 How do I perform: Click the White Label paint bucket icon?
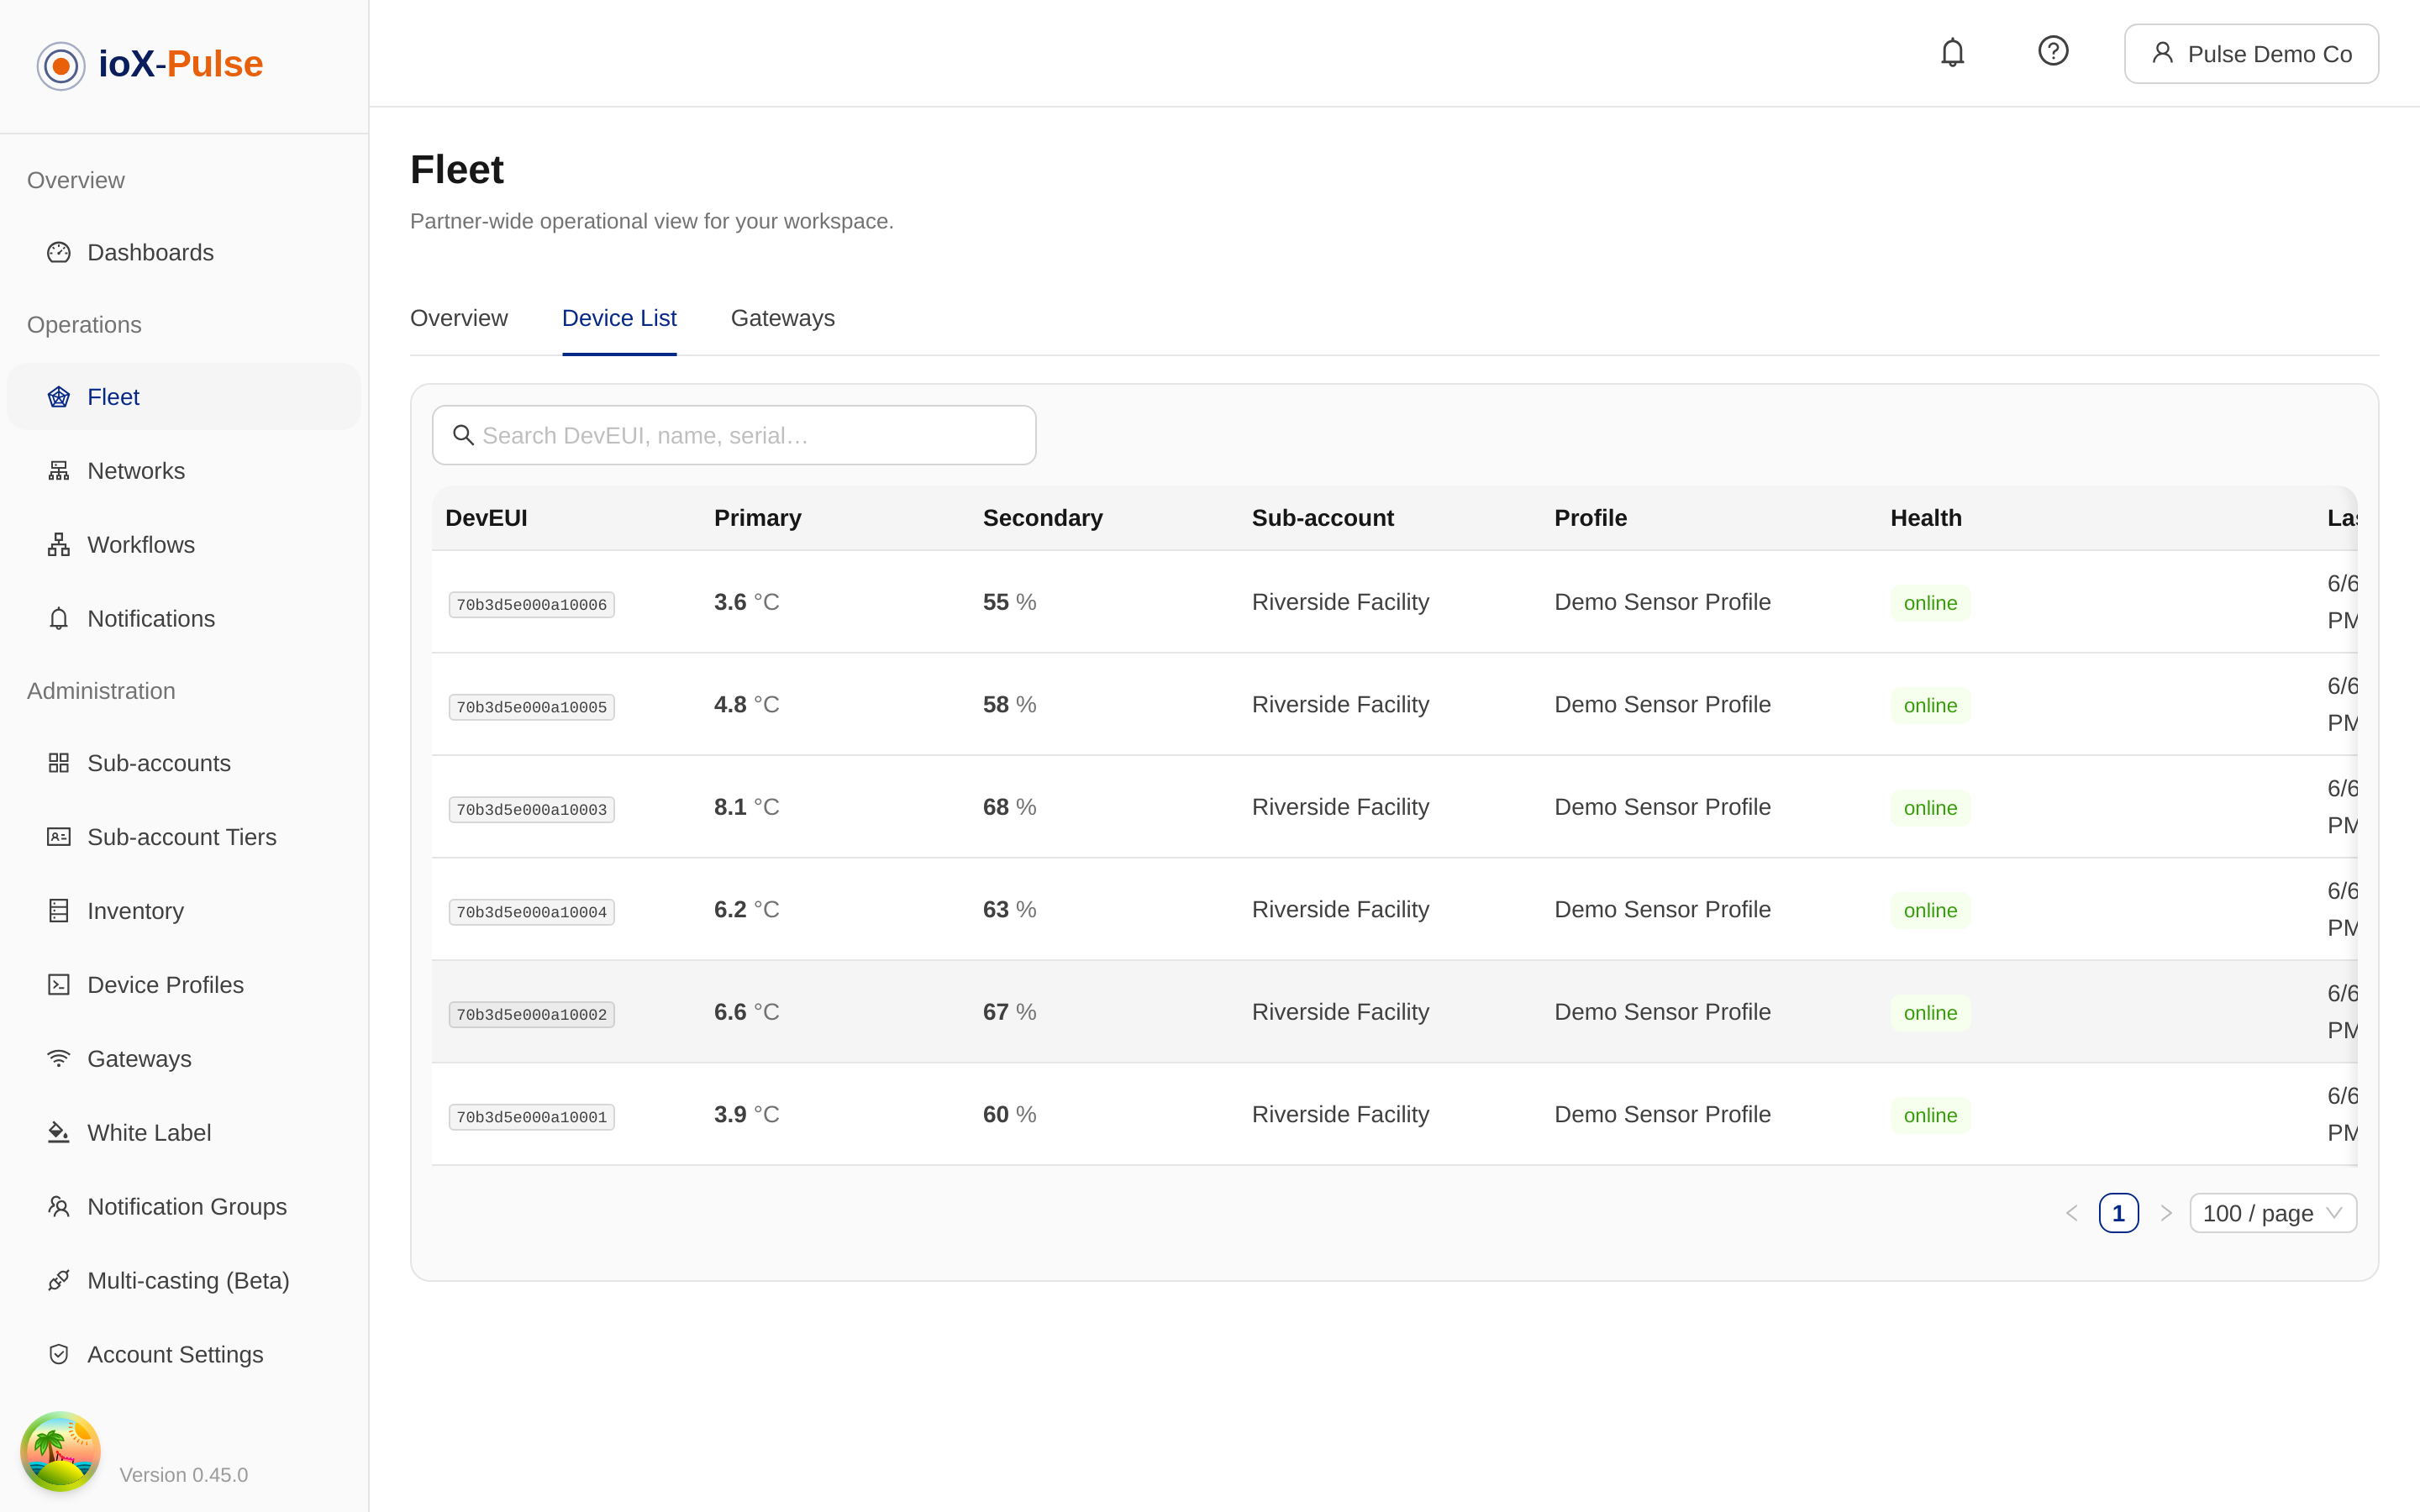coord(59,1133)
